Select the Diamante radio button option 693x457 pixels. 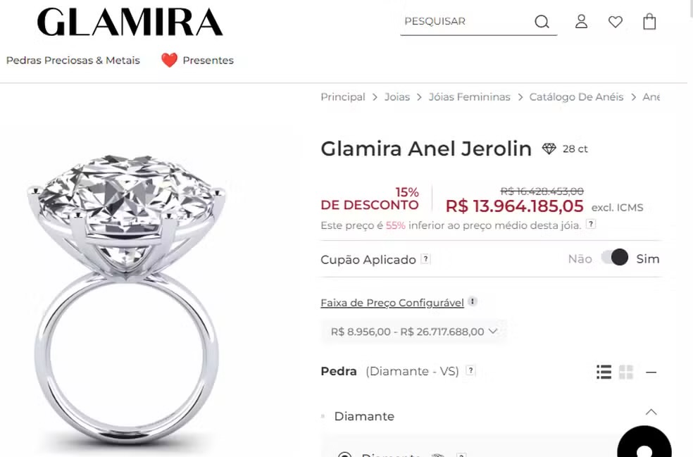(344, 454)
